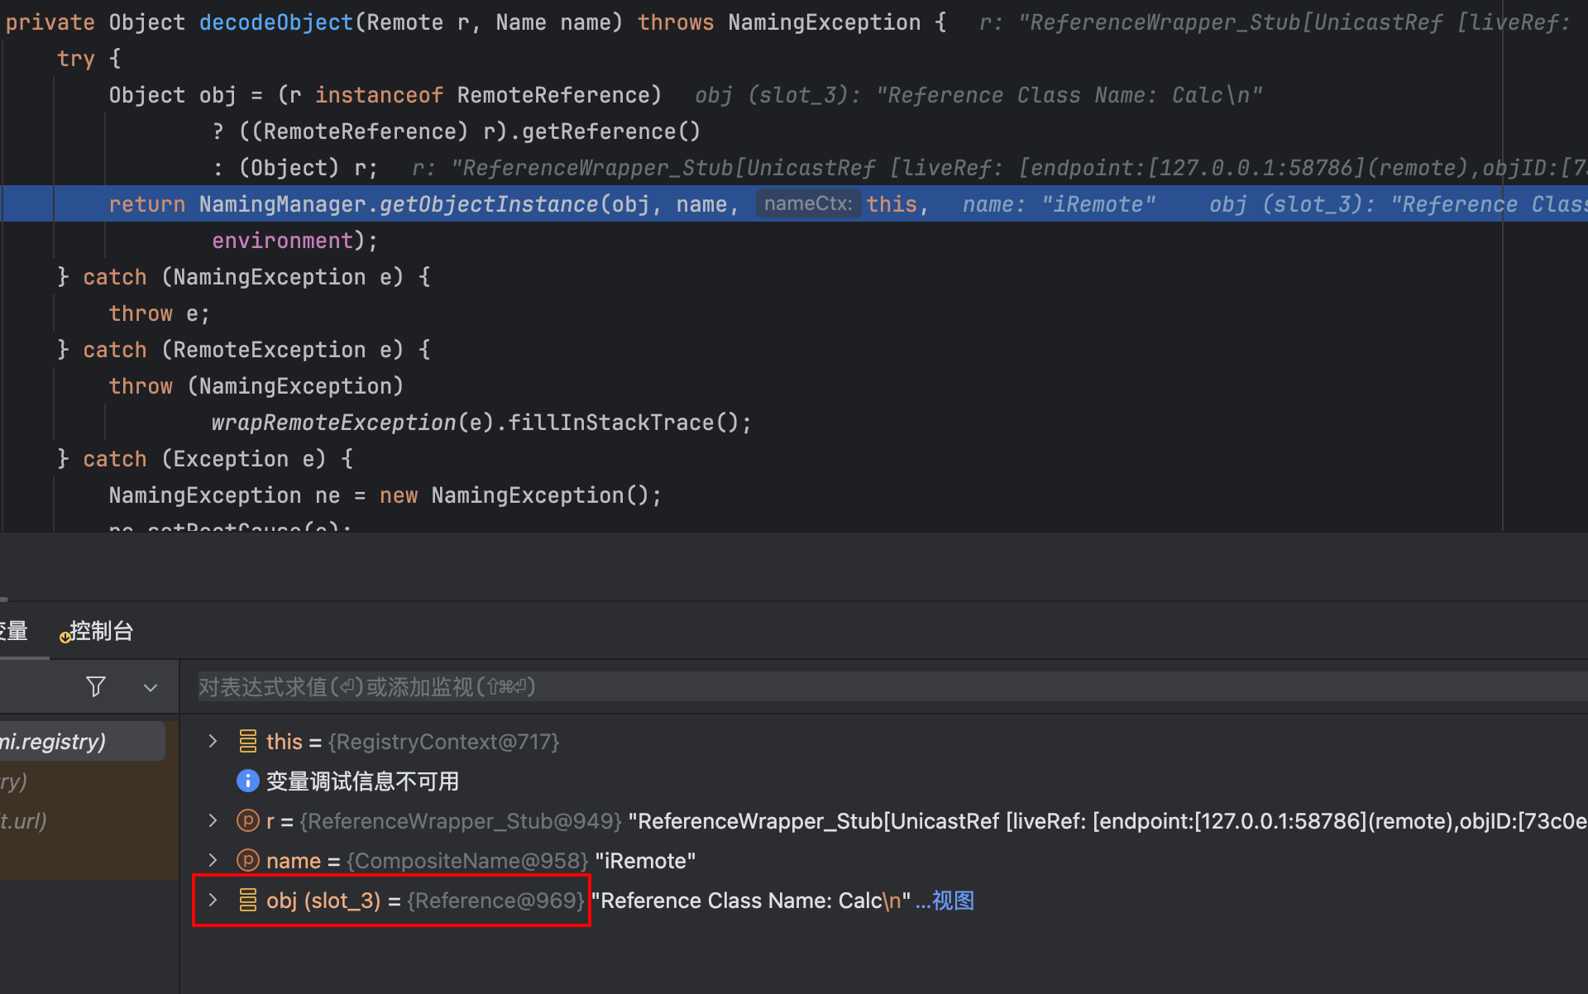
Task: Expand the 'this' RegistryContext variable node
Action: coord(213,742)
